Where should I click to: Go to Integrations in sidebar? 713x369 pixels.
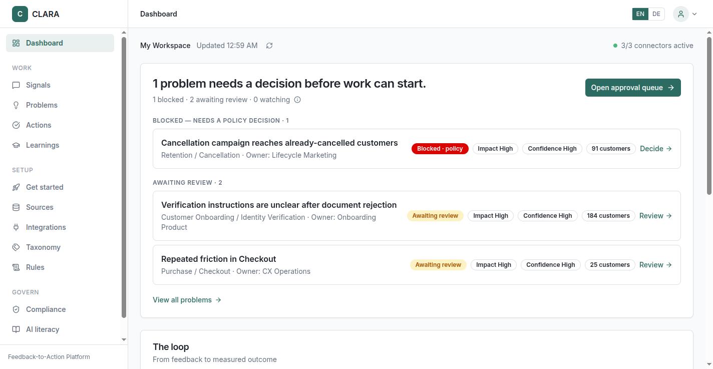60,227
